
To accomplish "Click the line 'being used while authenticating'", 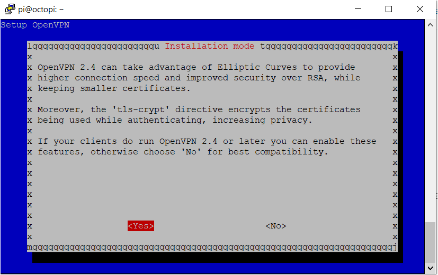I will [175, 120].
